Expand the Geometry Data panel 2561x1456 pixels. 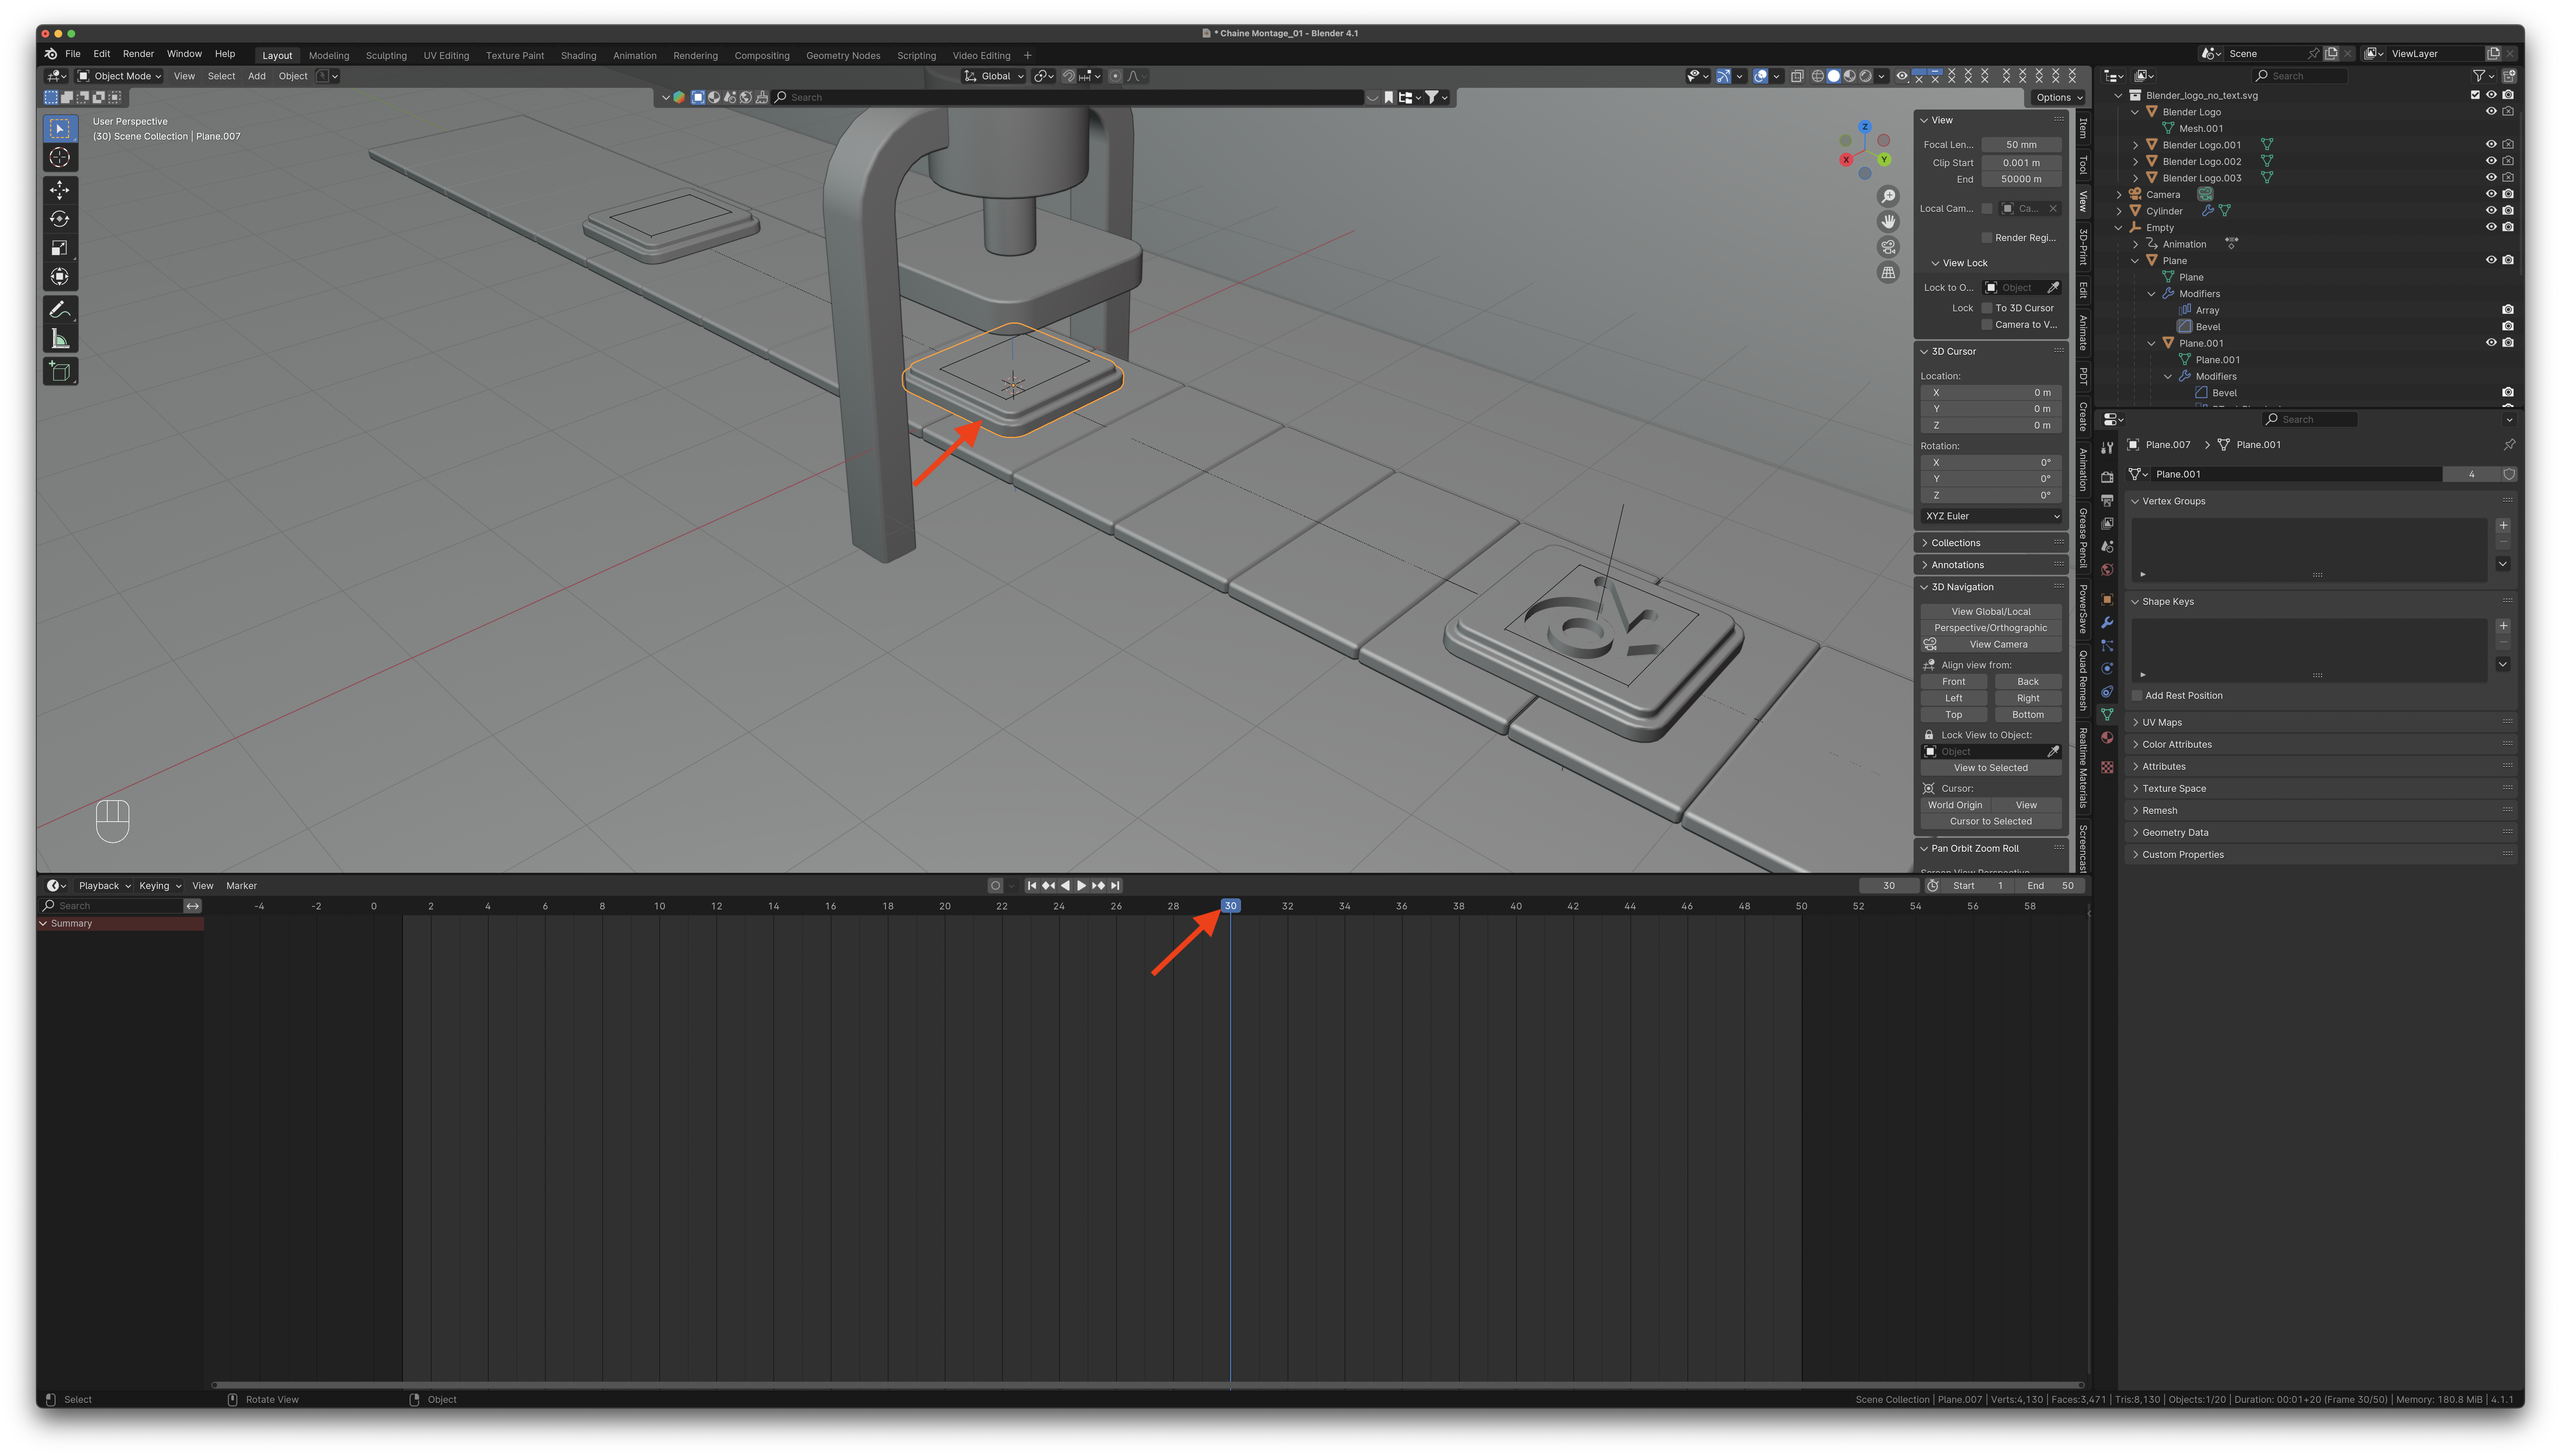[x=2320, y=833]
